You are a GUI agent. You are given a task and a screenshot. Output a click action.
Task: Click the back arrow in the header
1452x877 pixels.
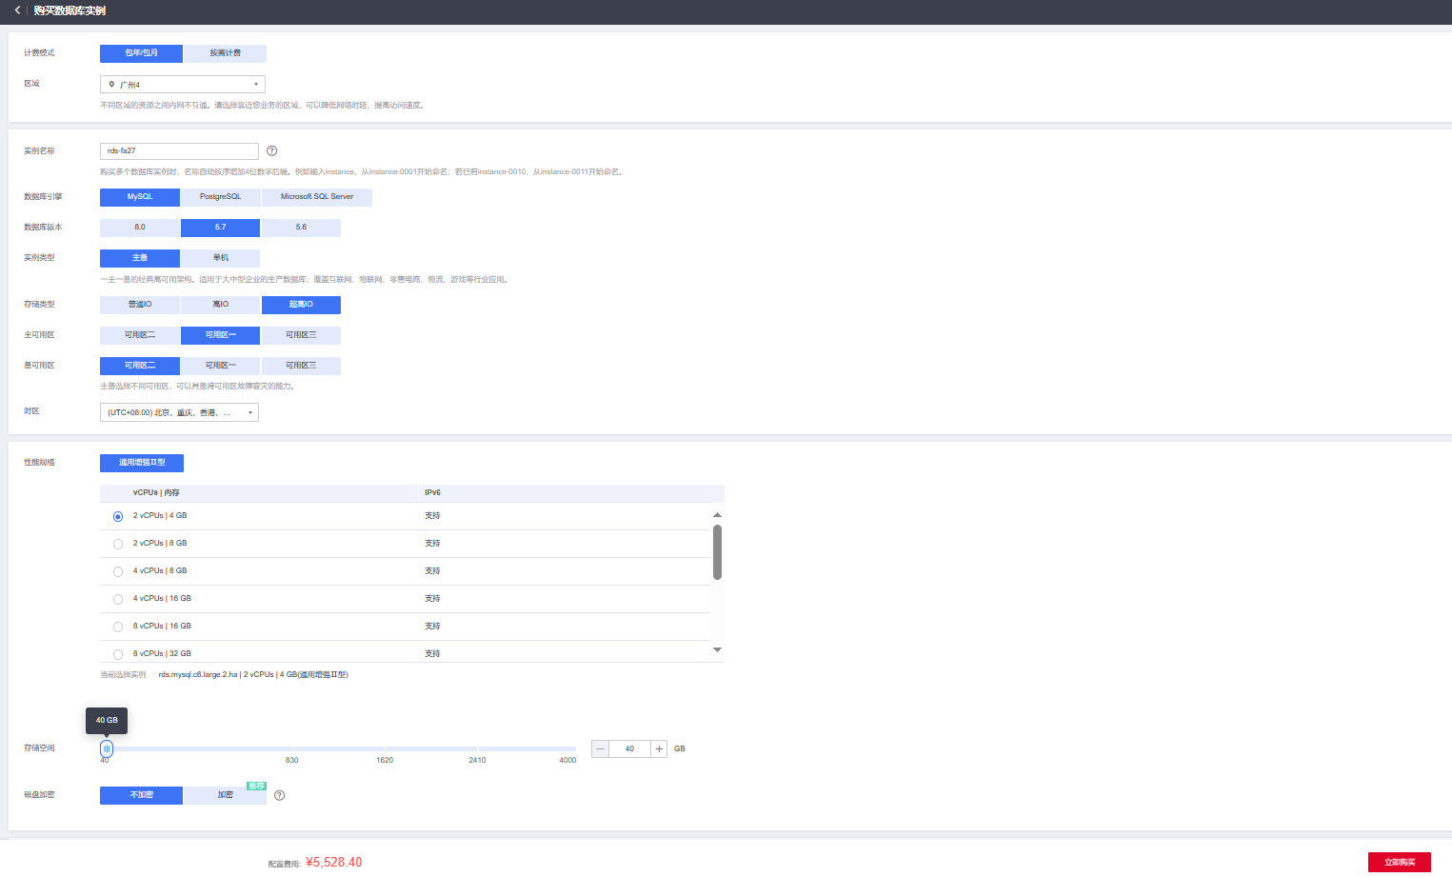17,10
